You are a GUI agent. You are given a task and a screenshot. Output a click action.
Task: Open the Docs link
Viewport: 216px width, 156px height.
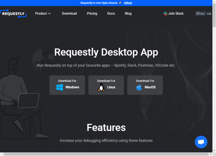111,14
